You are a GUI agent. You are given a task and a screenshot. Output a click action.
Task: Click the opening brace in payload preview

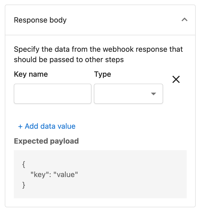pos(24,164)
